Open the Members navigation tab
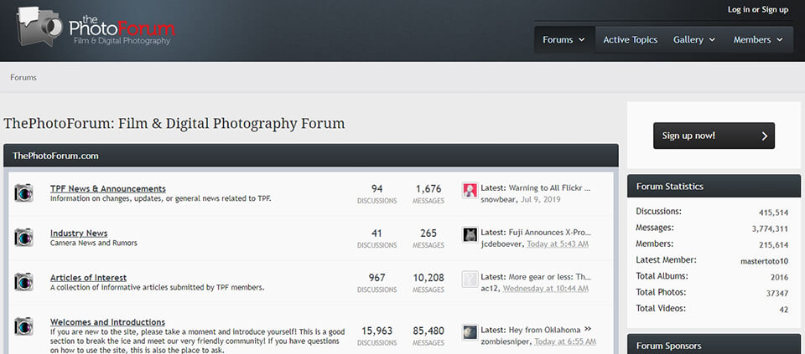 tap(751, 39)
